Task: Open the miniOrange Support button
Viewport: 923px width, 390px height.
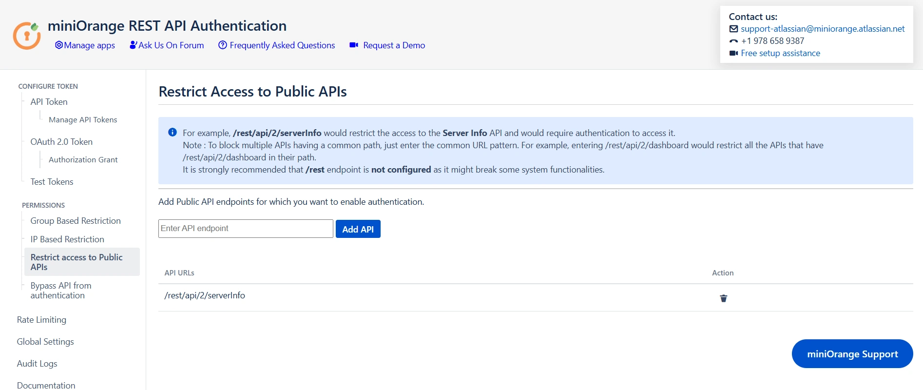Action: [x=852, y=354]
